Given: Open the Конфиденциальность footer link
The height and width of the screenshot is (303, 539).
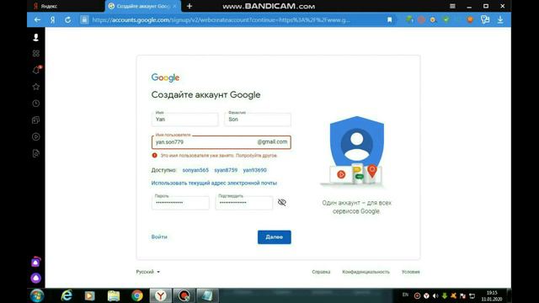Looking at the screenshot, I should pyautogui.click(x=366, y=272).
